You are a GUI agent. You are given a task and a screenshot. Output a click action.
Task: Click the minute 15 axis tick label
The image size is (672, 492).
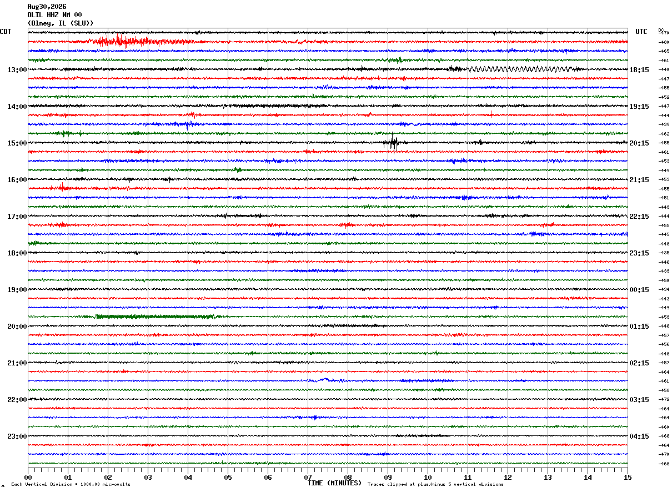tap(628, 477)
